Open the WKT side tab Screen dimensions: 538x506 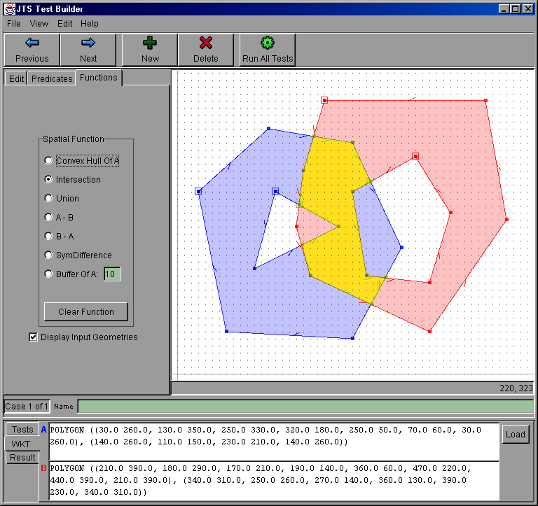[x=21, y=444]
